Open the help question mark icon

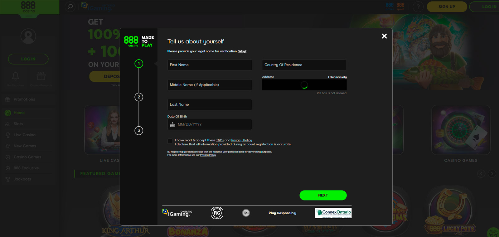coord(418,7)
